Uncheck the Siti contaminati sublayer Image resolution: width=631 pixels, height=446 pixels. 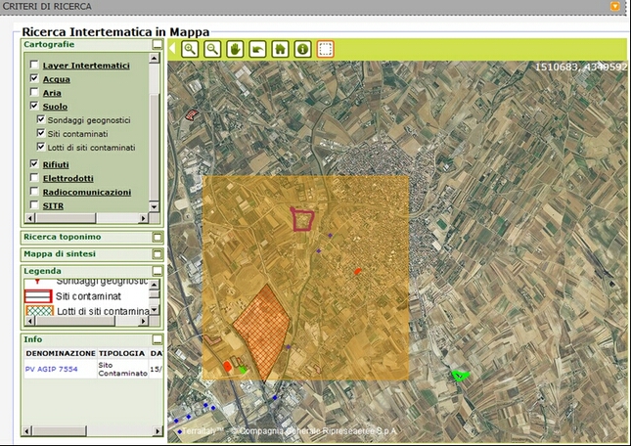click(x=41, y=133)
